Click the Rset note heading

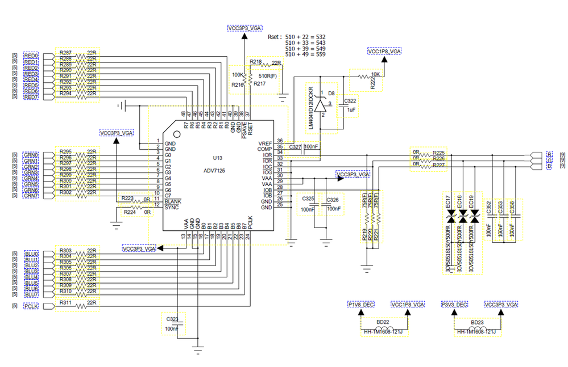[275, 37]
